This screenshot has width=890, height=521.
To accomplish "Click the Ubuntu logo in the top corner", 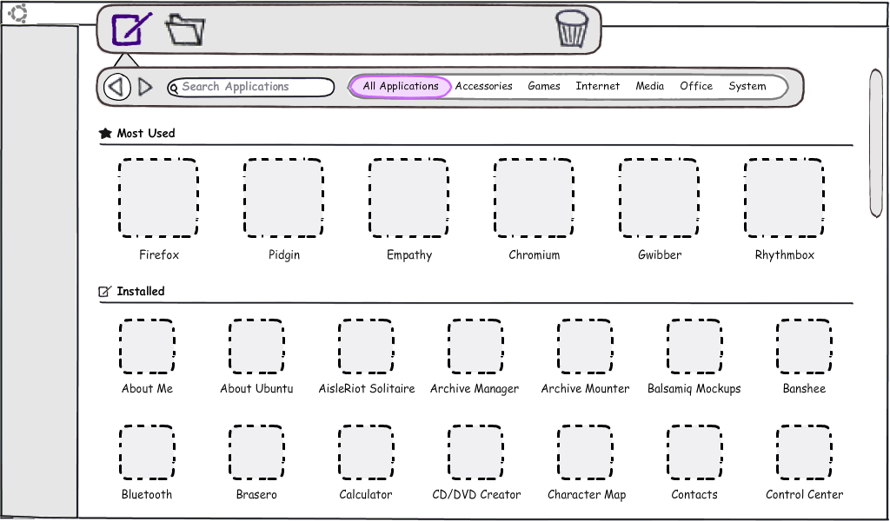I will click(x=18, y=13).
